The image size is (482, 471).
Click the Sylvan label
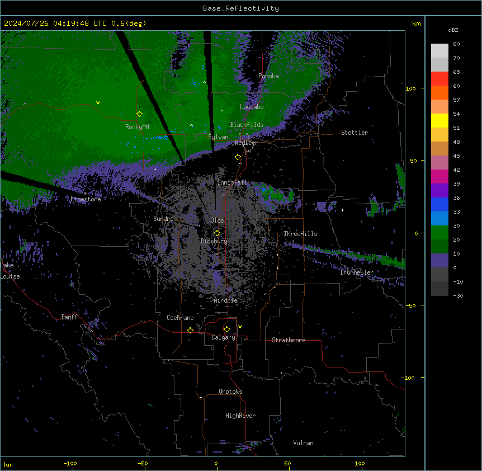(x=218, y=137)
